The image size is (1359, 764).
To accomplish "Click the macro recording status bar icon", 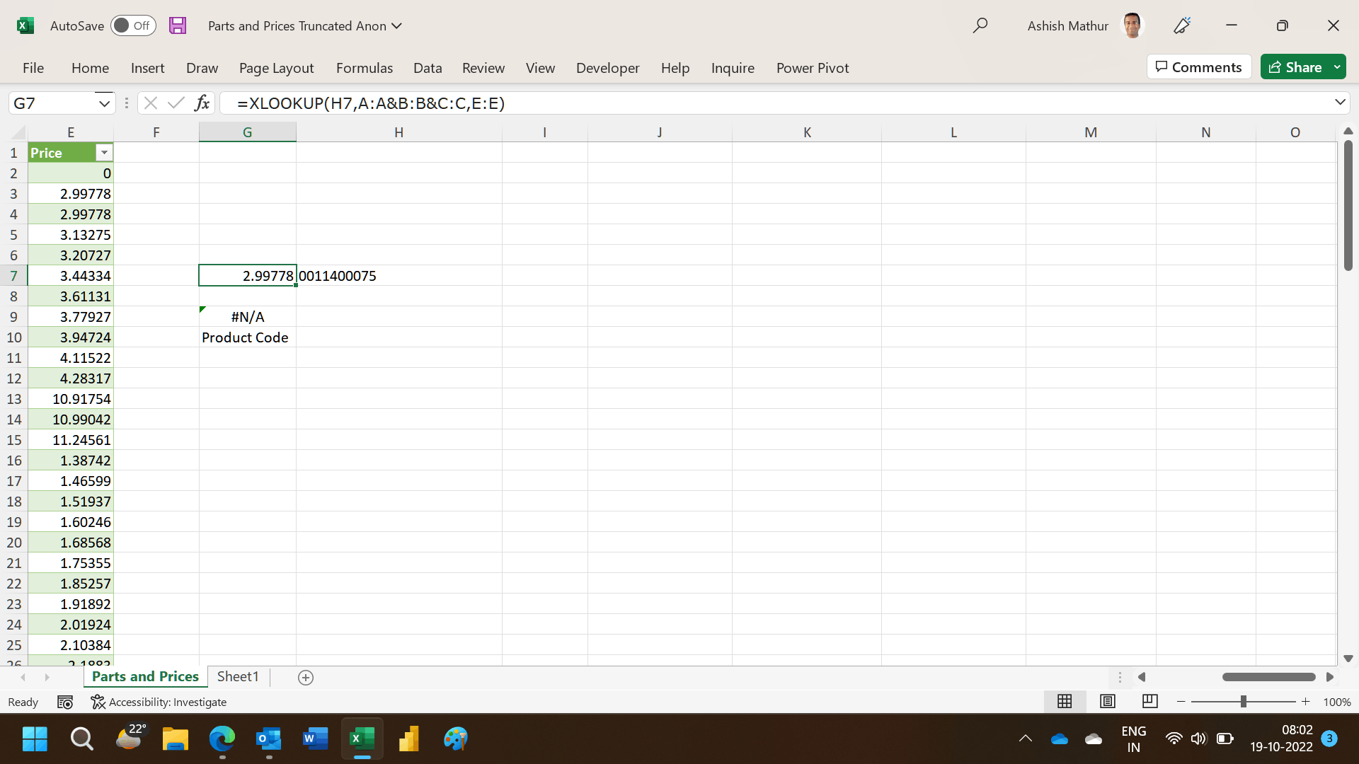I will pos(65,702).
